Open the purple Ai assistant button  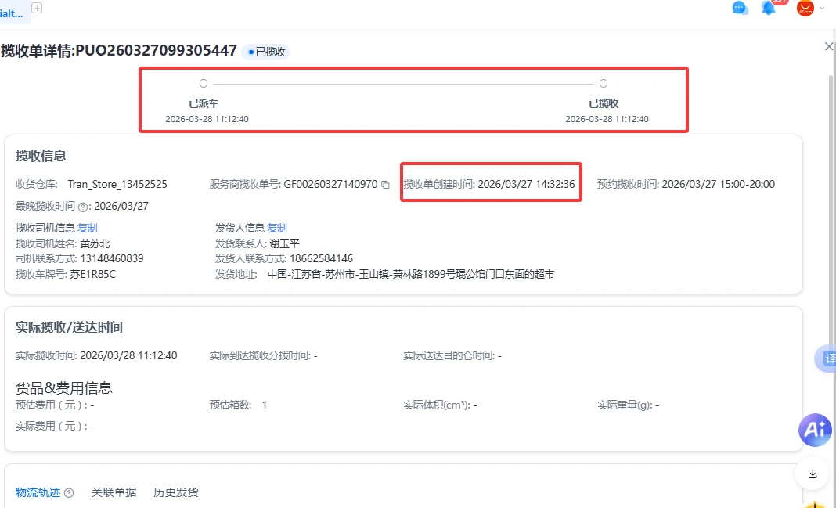tap(815, 430)
